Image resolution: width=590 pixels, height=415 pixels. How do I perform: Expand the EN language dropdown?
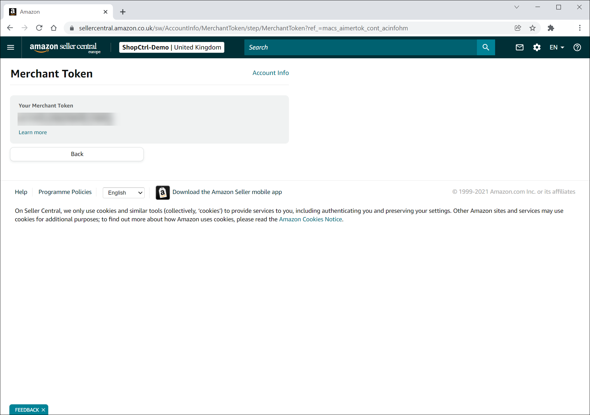coord(557,47)
